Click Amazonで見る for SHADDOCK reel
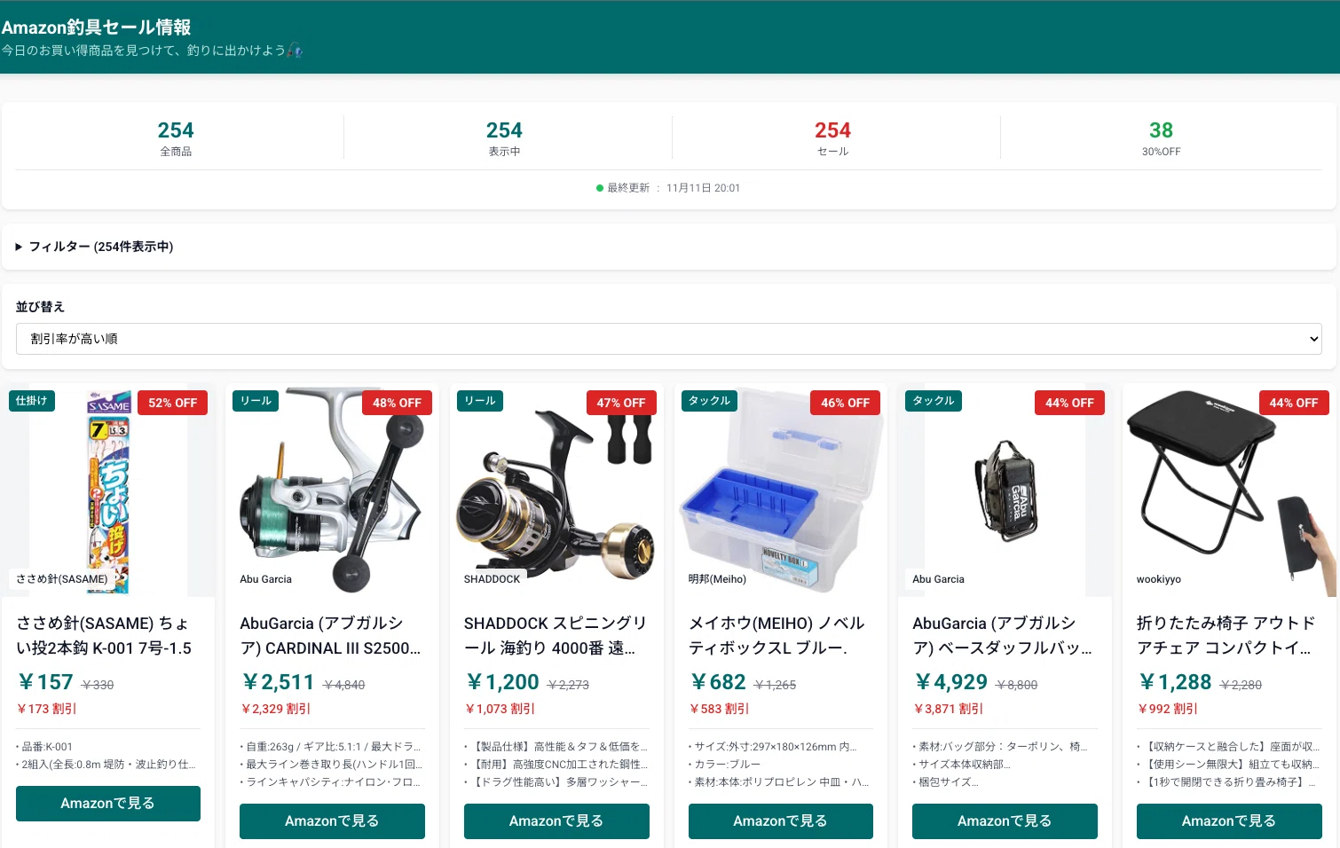 556,821
